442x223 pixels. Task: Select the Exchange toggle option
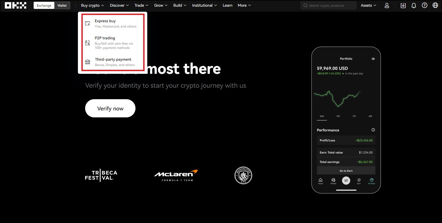tap(44, 5)
